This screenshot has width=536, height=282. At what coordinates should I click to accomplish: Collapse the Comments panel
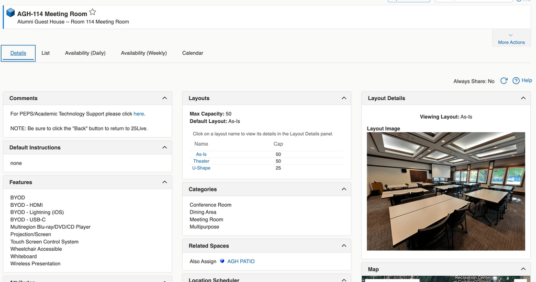tap(164, 98)
